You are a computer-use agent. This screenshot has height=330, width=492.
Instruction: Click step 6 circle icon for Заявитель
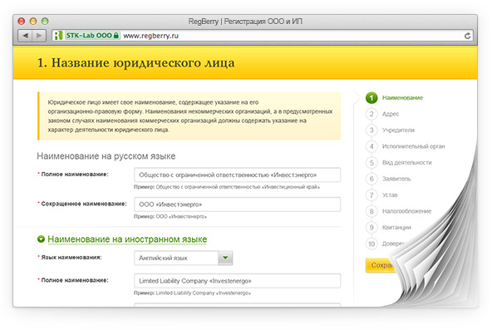click(x=371, y=179)
